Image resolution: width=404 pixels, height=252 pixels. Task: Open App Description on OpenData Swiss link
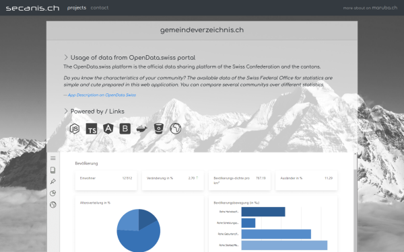coord(102,95)
